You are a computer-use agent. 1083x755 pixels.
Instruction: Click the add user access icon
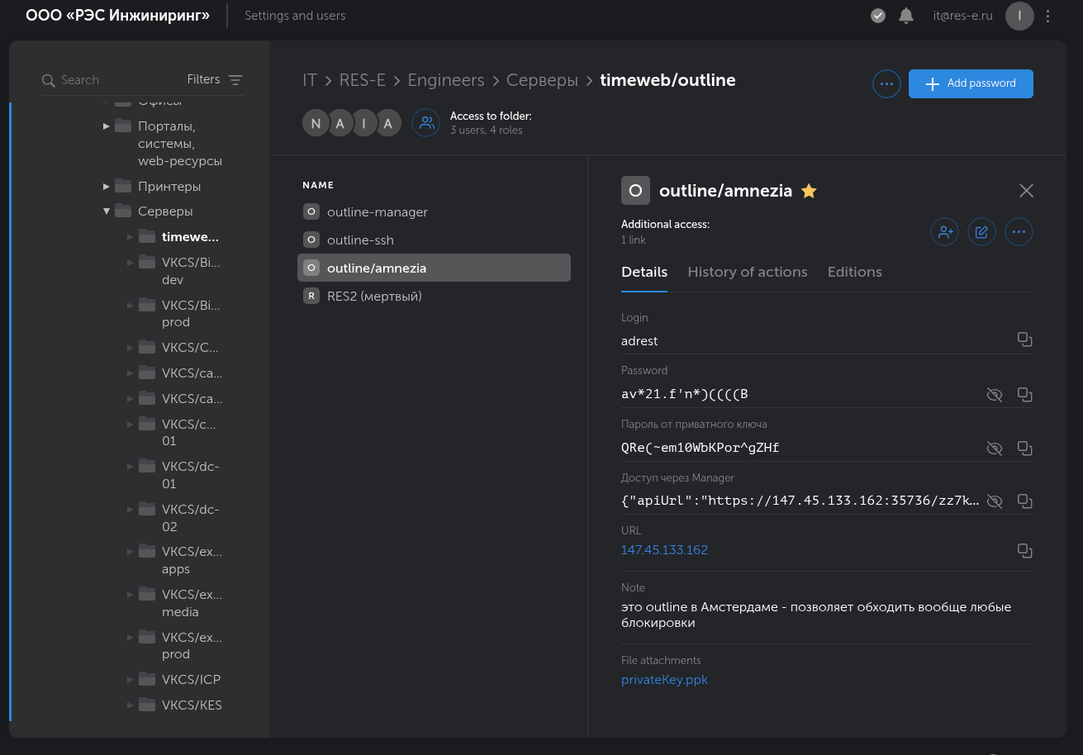(x=944, y=232)
